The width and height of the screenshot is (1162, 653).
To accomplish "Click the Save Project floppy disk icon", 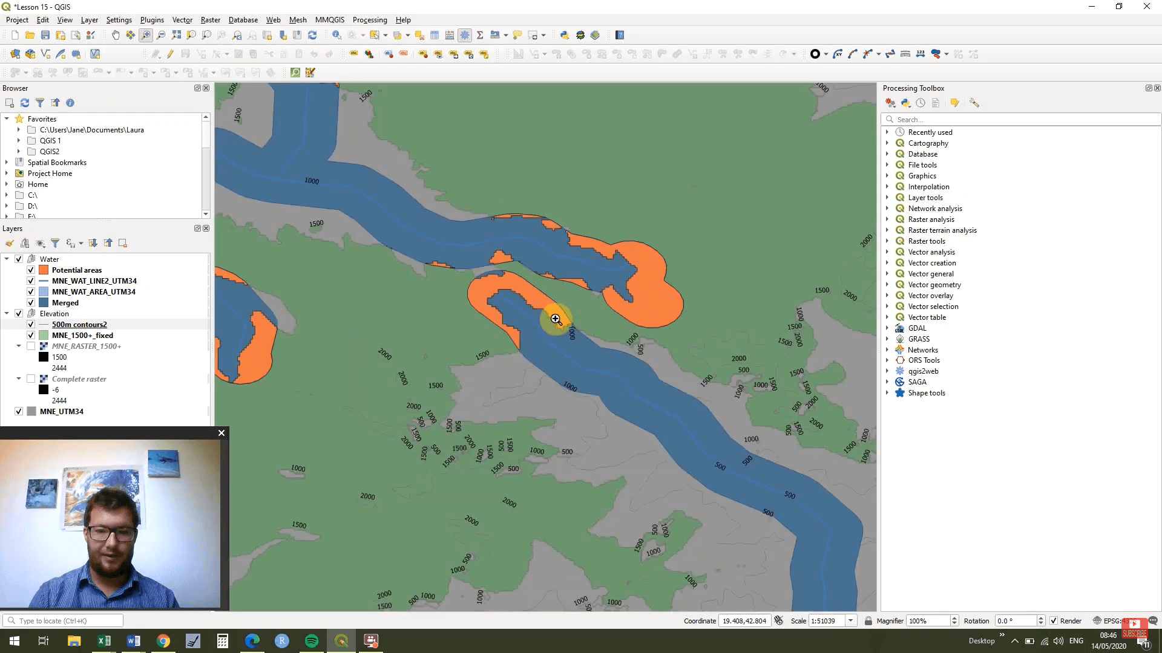I will click(x=45, y=35).
